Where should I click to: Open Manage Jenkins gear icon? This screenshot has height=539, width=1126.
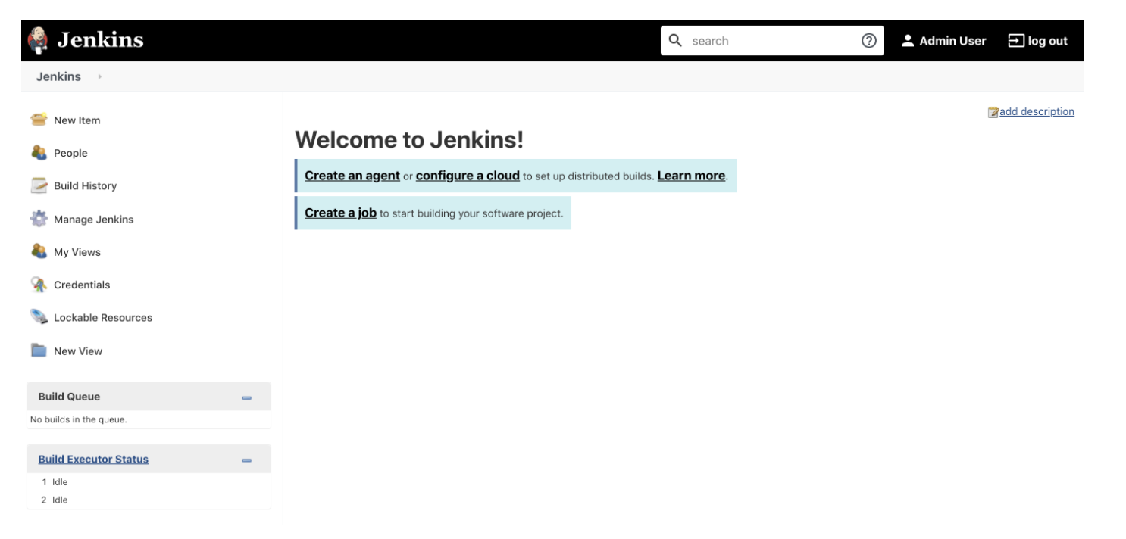coord(39,219)
